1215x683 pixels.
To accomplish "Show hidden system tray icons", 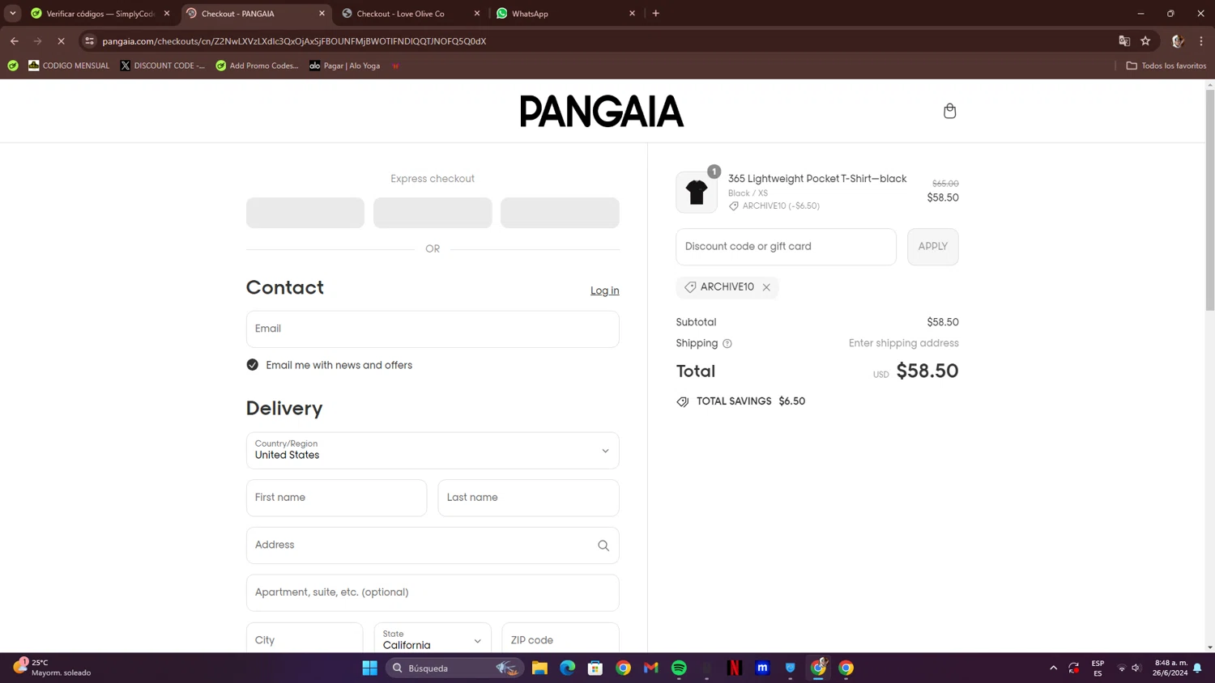I will pyautogui.click(x=1054, y=668).
